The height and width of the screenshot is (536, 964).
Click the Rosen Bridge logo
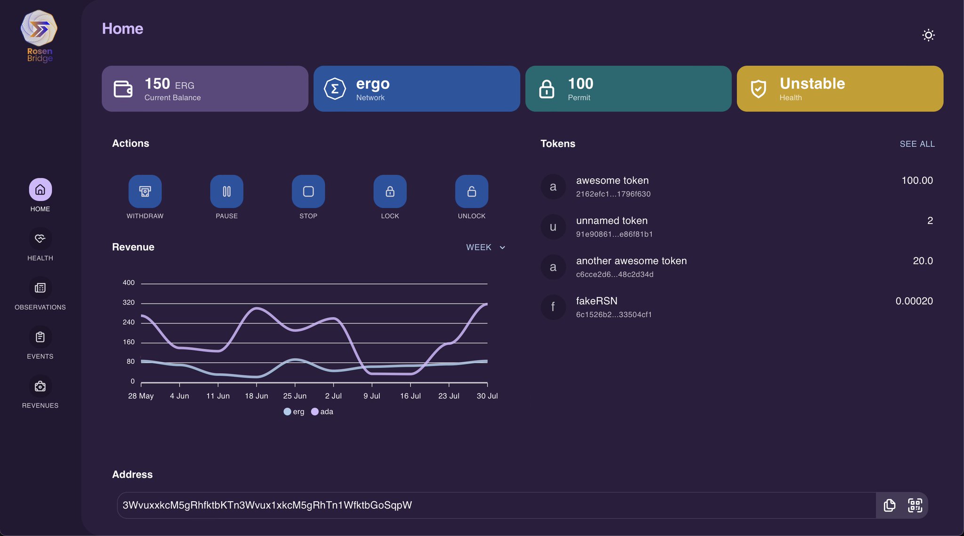pyautogui.click(x=40, y=36)
